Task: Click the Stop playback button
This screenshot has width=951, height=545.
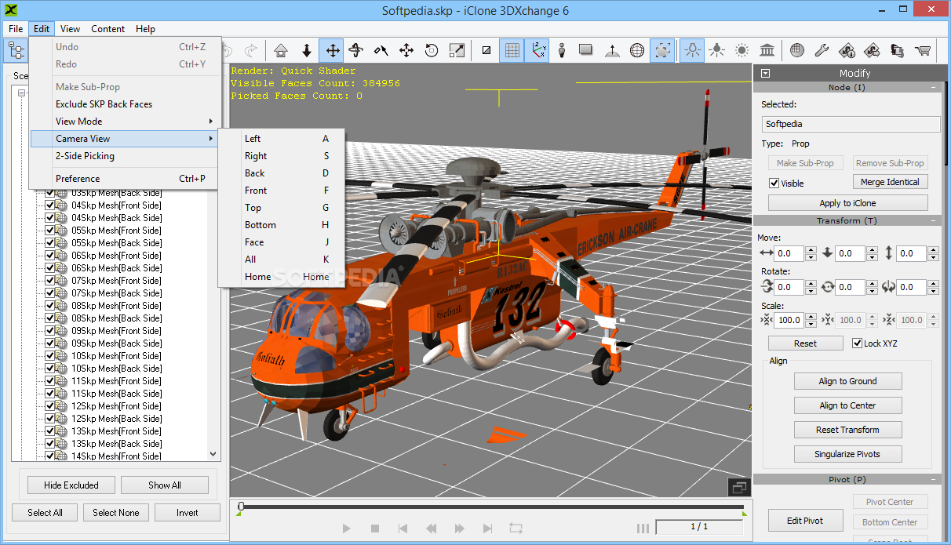Action: 374,529
